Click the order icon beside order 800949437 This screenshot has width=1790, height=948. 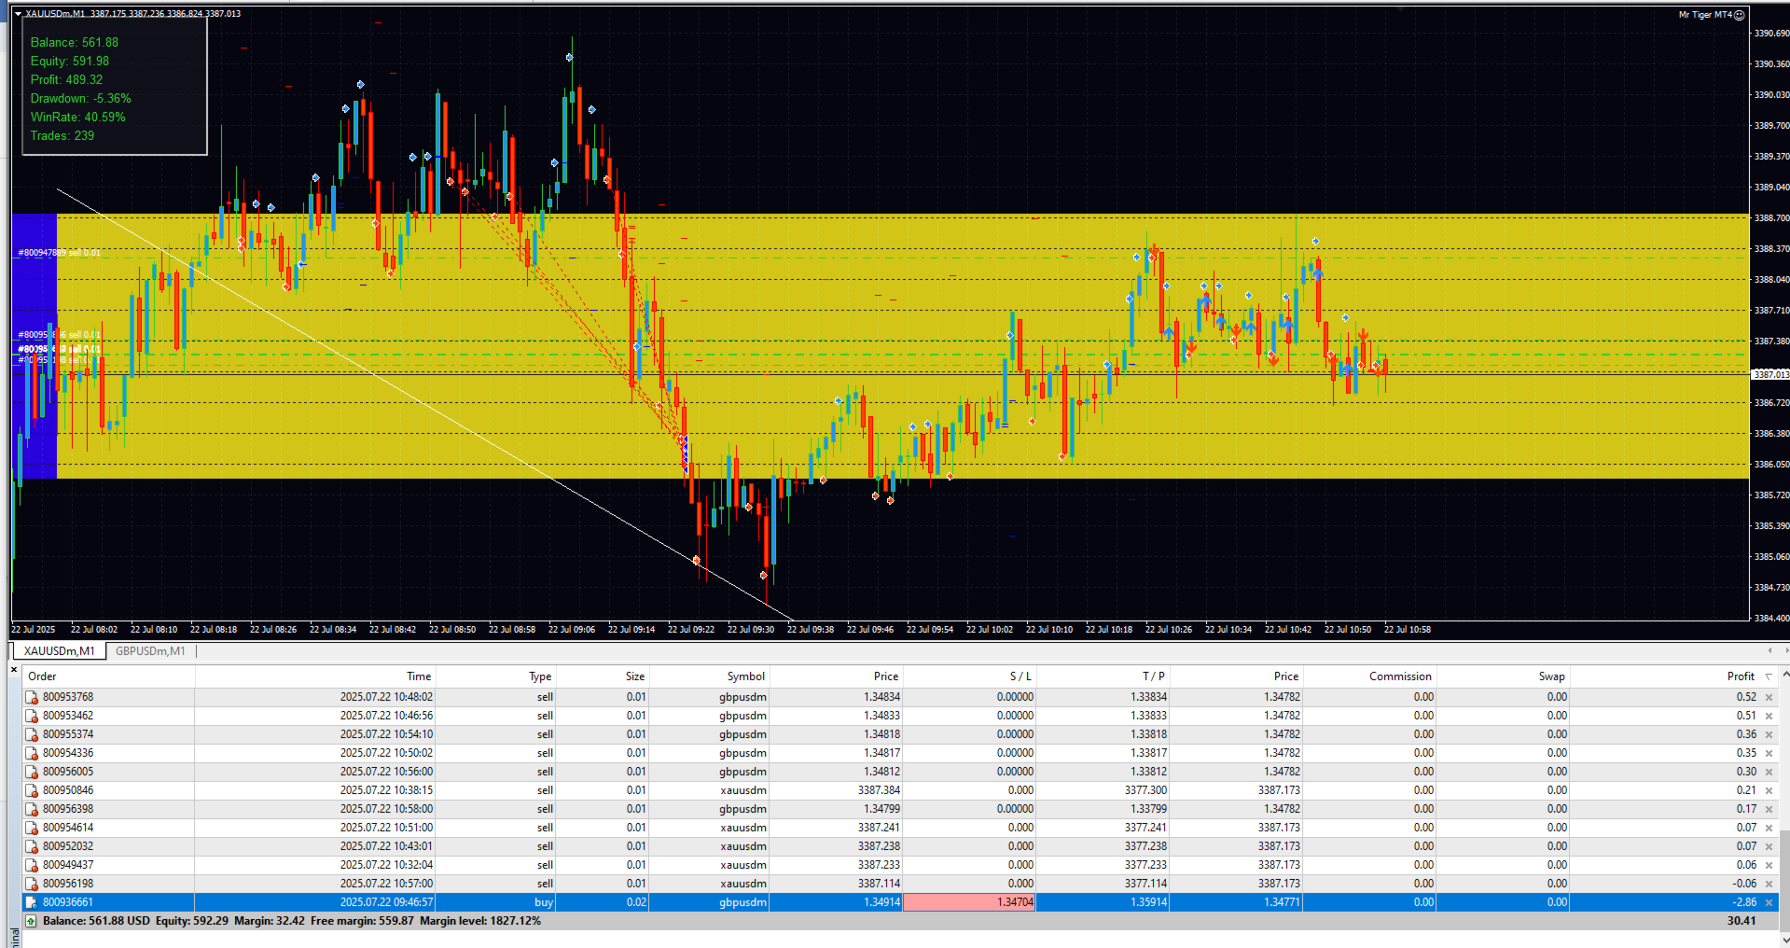(x=32, y=865)
